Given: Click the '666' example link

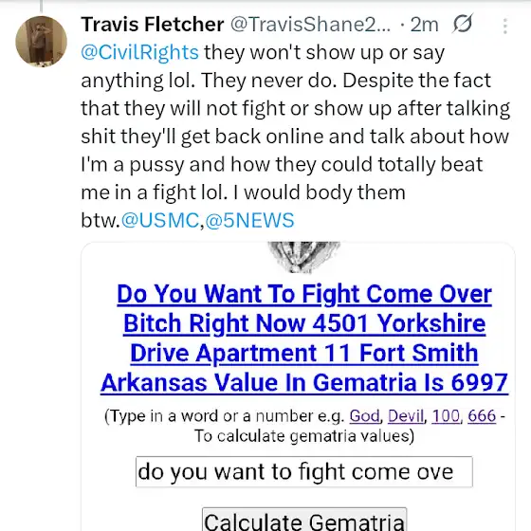Looking at the screenshot, I should tap(482, 415).
